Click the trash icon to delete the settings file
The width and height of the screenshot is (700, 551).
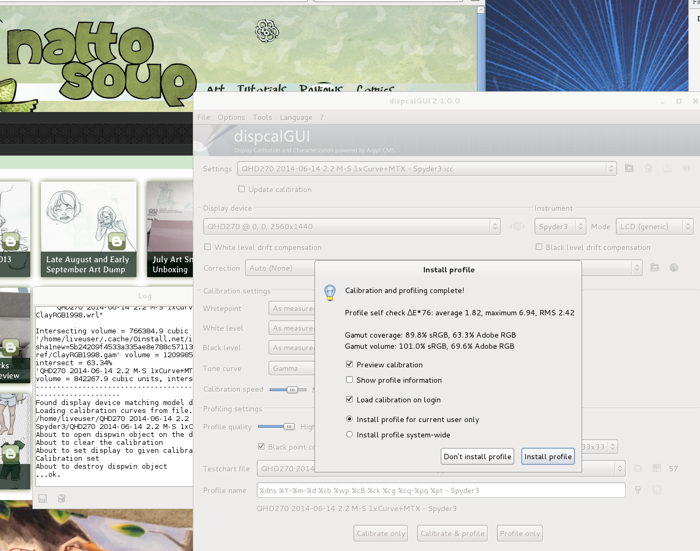tap(648, 168)
